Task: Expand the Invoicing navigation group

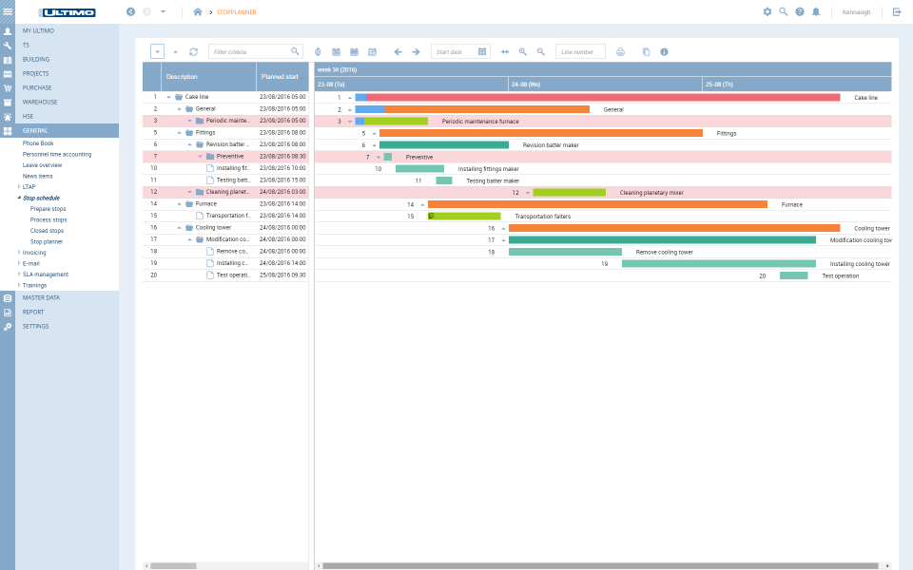Action: click(x=19, y=253)
